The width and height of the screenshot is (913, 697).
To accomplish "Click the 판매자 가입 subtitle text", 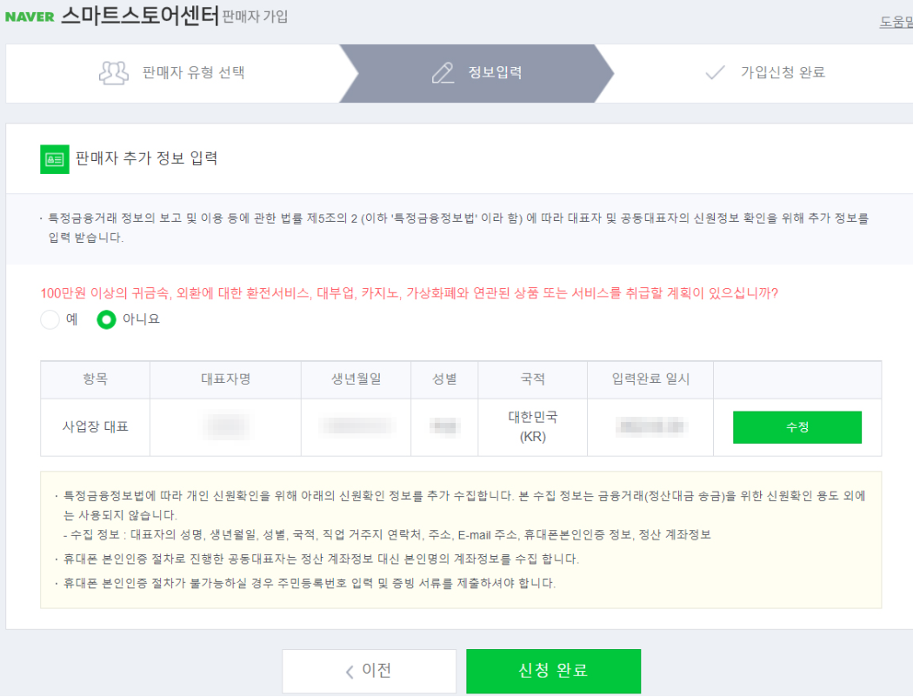I will point(255,17).
